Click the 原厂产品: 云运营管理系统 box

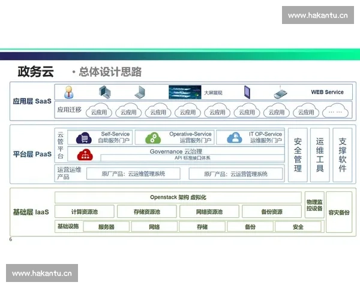pyautogui.click(x=236, y=174)
